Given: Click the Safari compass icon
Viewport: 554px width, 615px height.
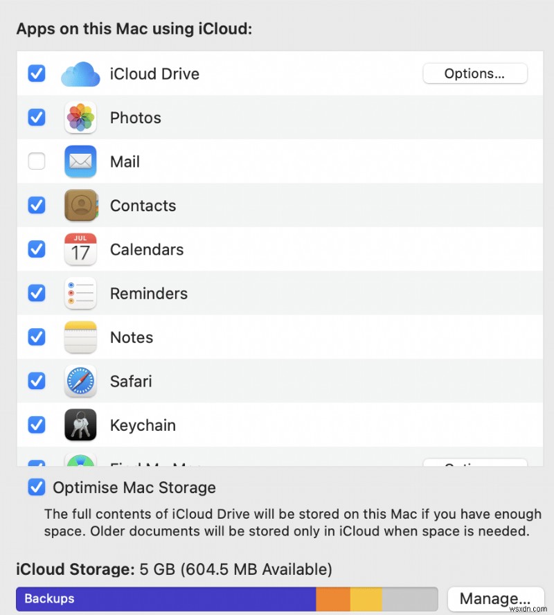Looking at the screenshot, I should [x=80, y=381].
